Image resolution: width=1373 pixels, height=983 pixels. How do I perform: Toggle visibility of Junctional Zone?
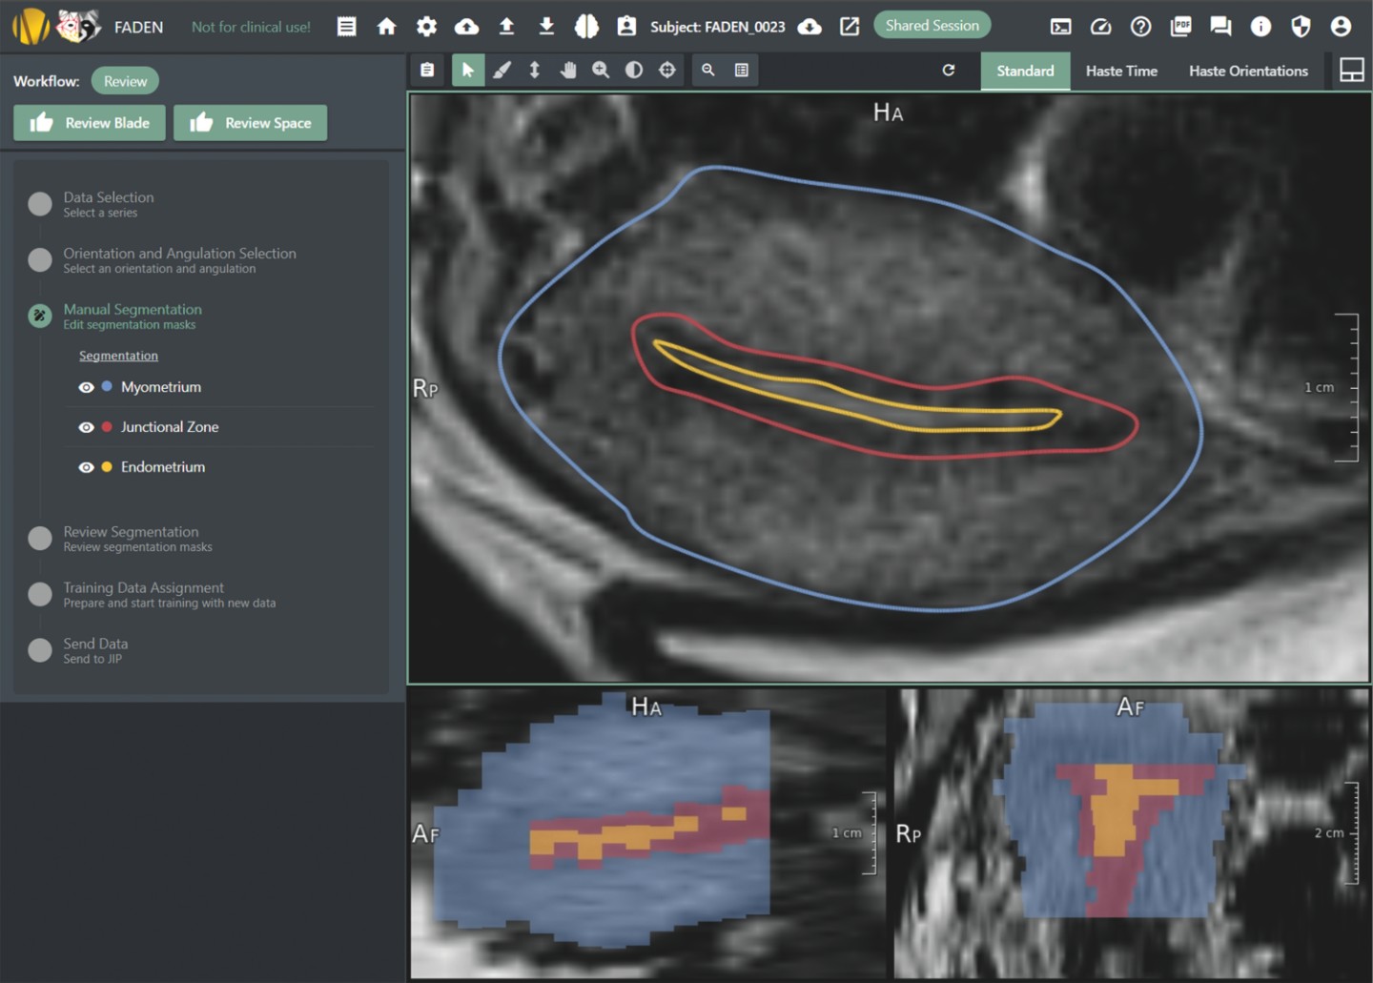(x=86, y=427)
